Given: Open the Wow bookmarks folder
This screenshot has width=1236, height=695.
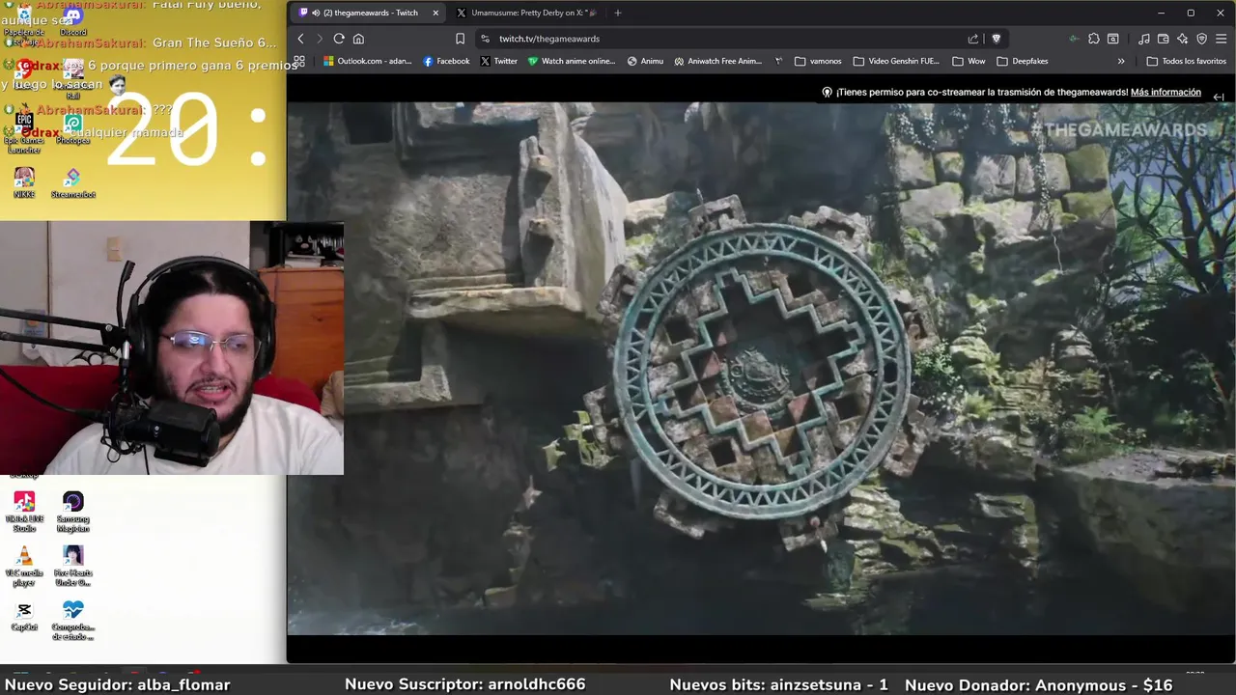Looking at the screenshot, I should tap(969, 61).
